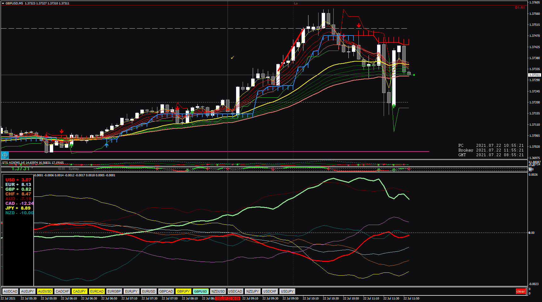
Task: Switch chart to AUDCAD symbol
Action: coord(10,291)
